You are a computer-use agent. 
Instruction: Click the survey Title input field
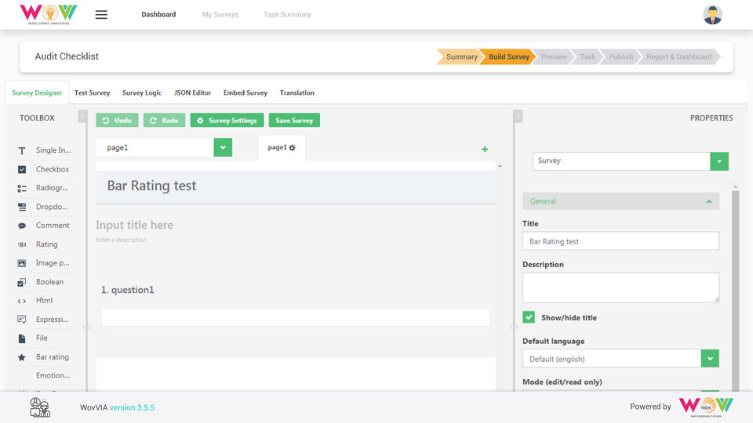(x=621, y=241)
